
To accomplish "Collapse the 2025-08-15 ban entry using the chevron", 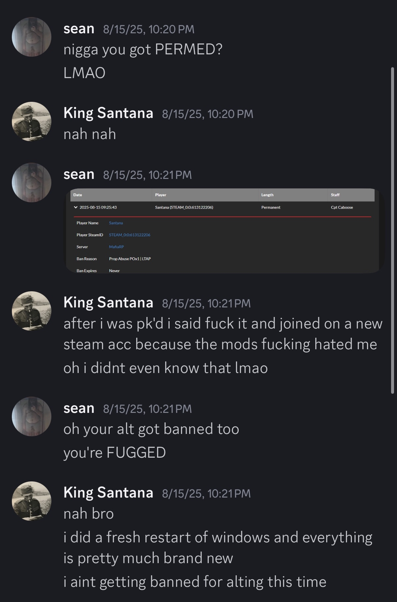I will (x=76, y=207).
